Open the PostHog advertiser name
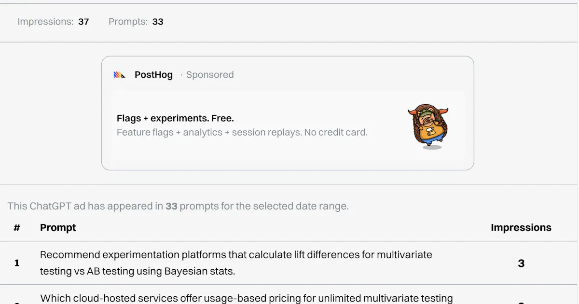The width and height of the screenshot is (579, 304). (153, 75)
